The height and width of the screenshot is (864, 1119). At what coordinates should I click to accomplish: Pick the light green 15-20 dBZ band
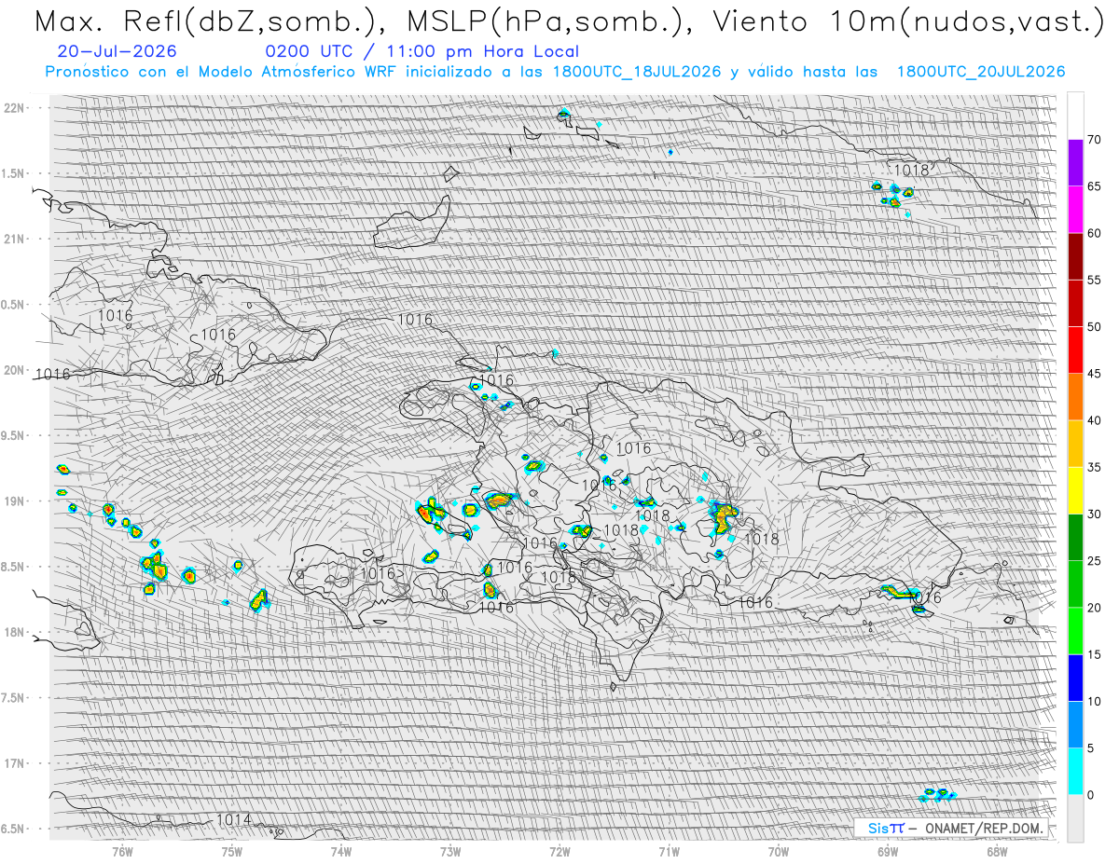[1075, 631]
